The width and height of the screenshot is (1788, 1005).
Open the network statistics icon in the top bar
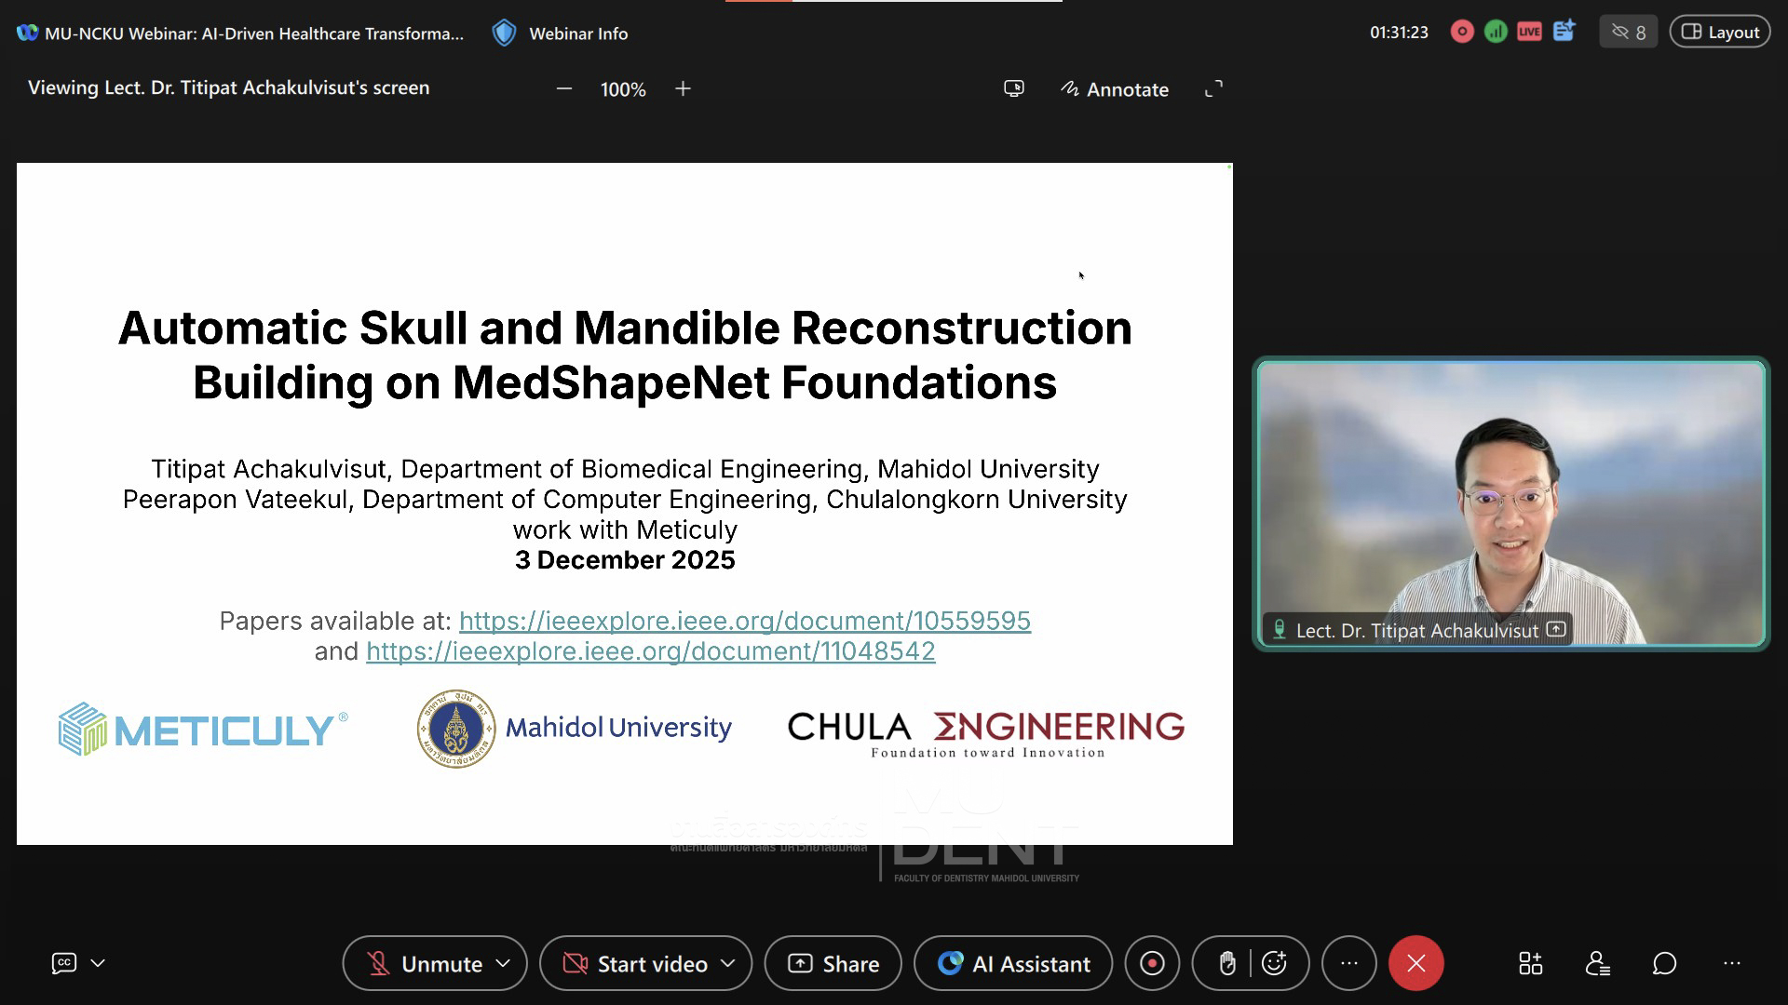click(x=1496, y=33)
